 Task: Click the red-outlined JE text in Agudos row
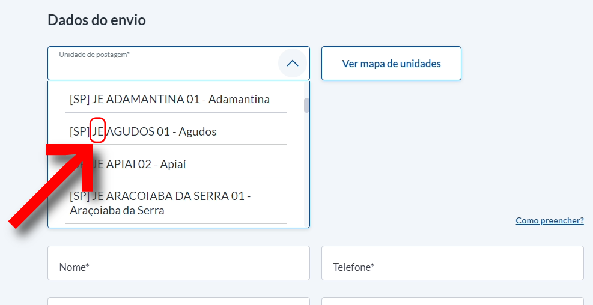pyautogui.click(x=98, y=131)
